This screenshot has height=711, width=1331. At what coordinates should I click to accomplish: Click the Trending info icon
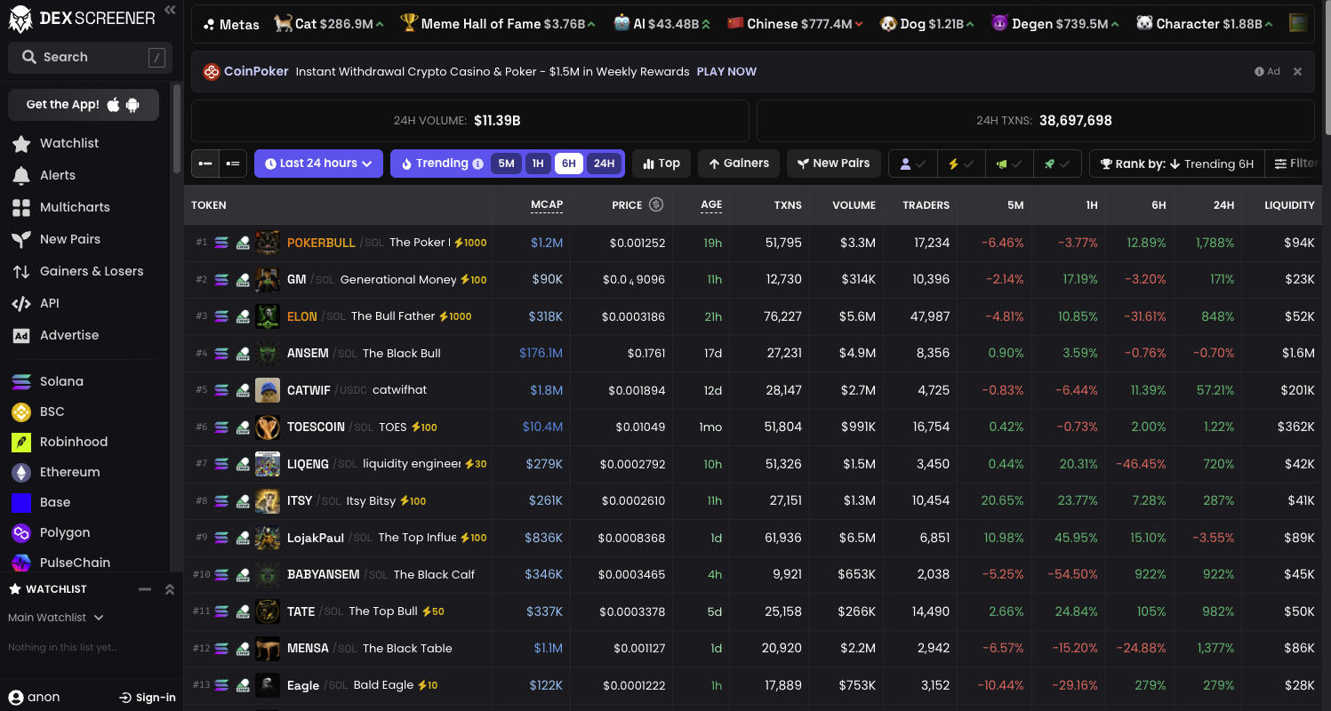click(x=478, y=164)
